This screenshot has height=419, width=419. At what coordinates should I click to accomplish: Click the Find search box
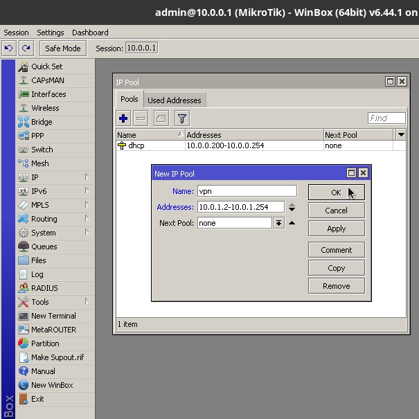point(386,118)
